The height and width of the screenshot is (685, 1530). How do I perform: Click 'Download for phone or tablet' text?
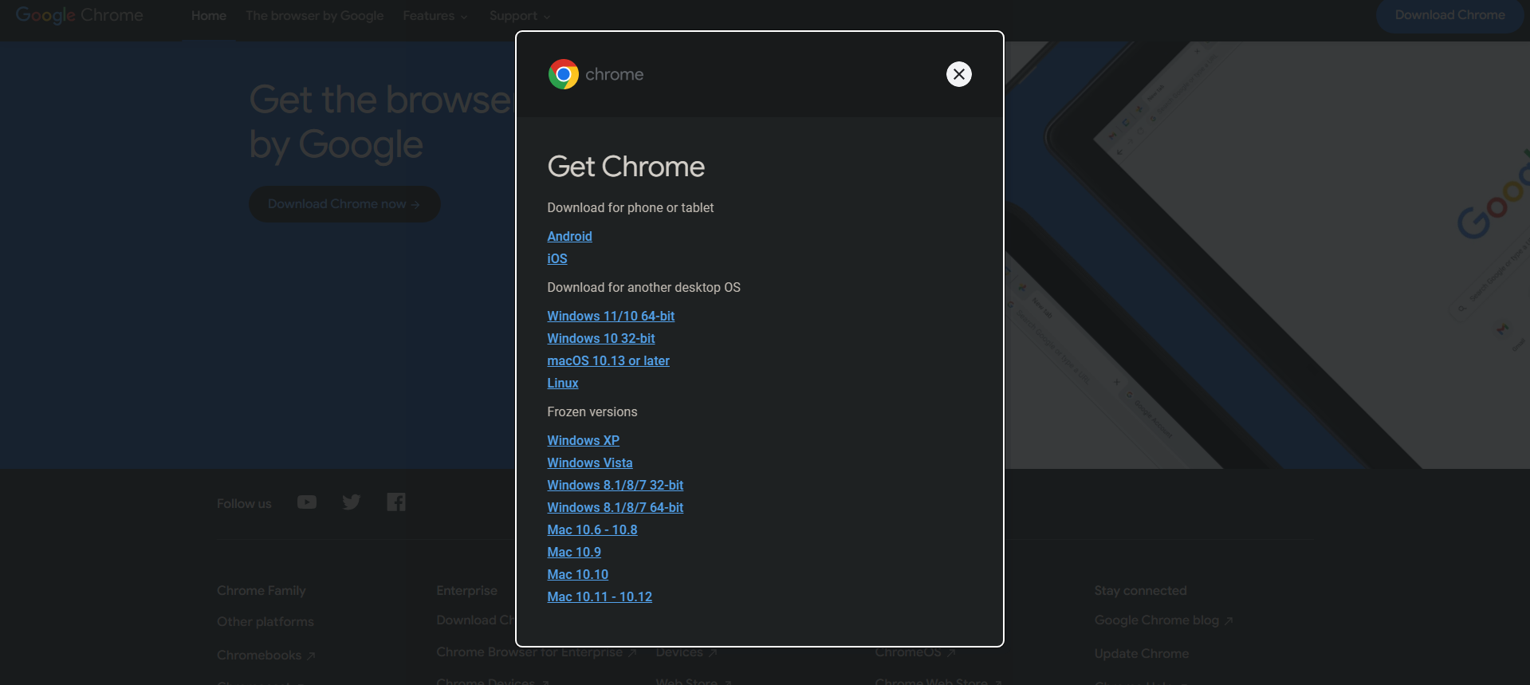[x=631, y=207]
